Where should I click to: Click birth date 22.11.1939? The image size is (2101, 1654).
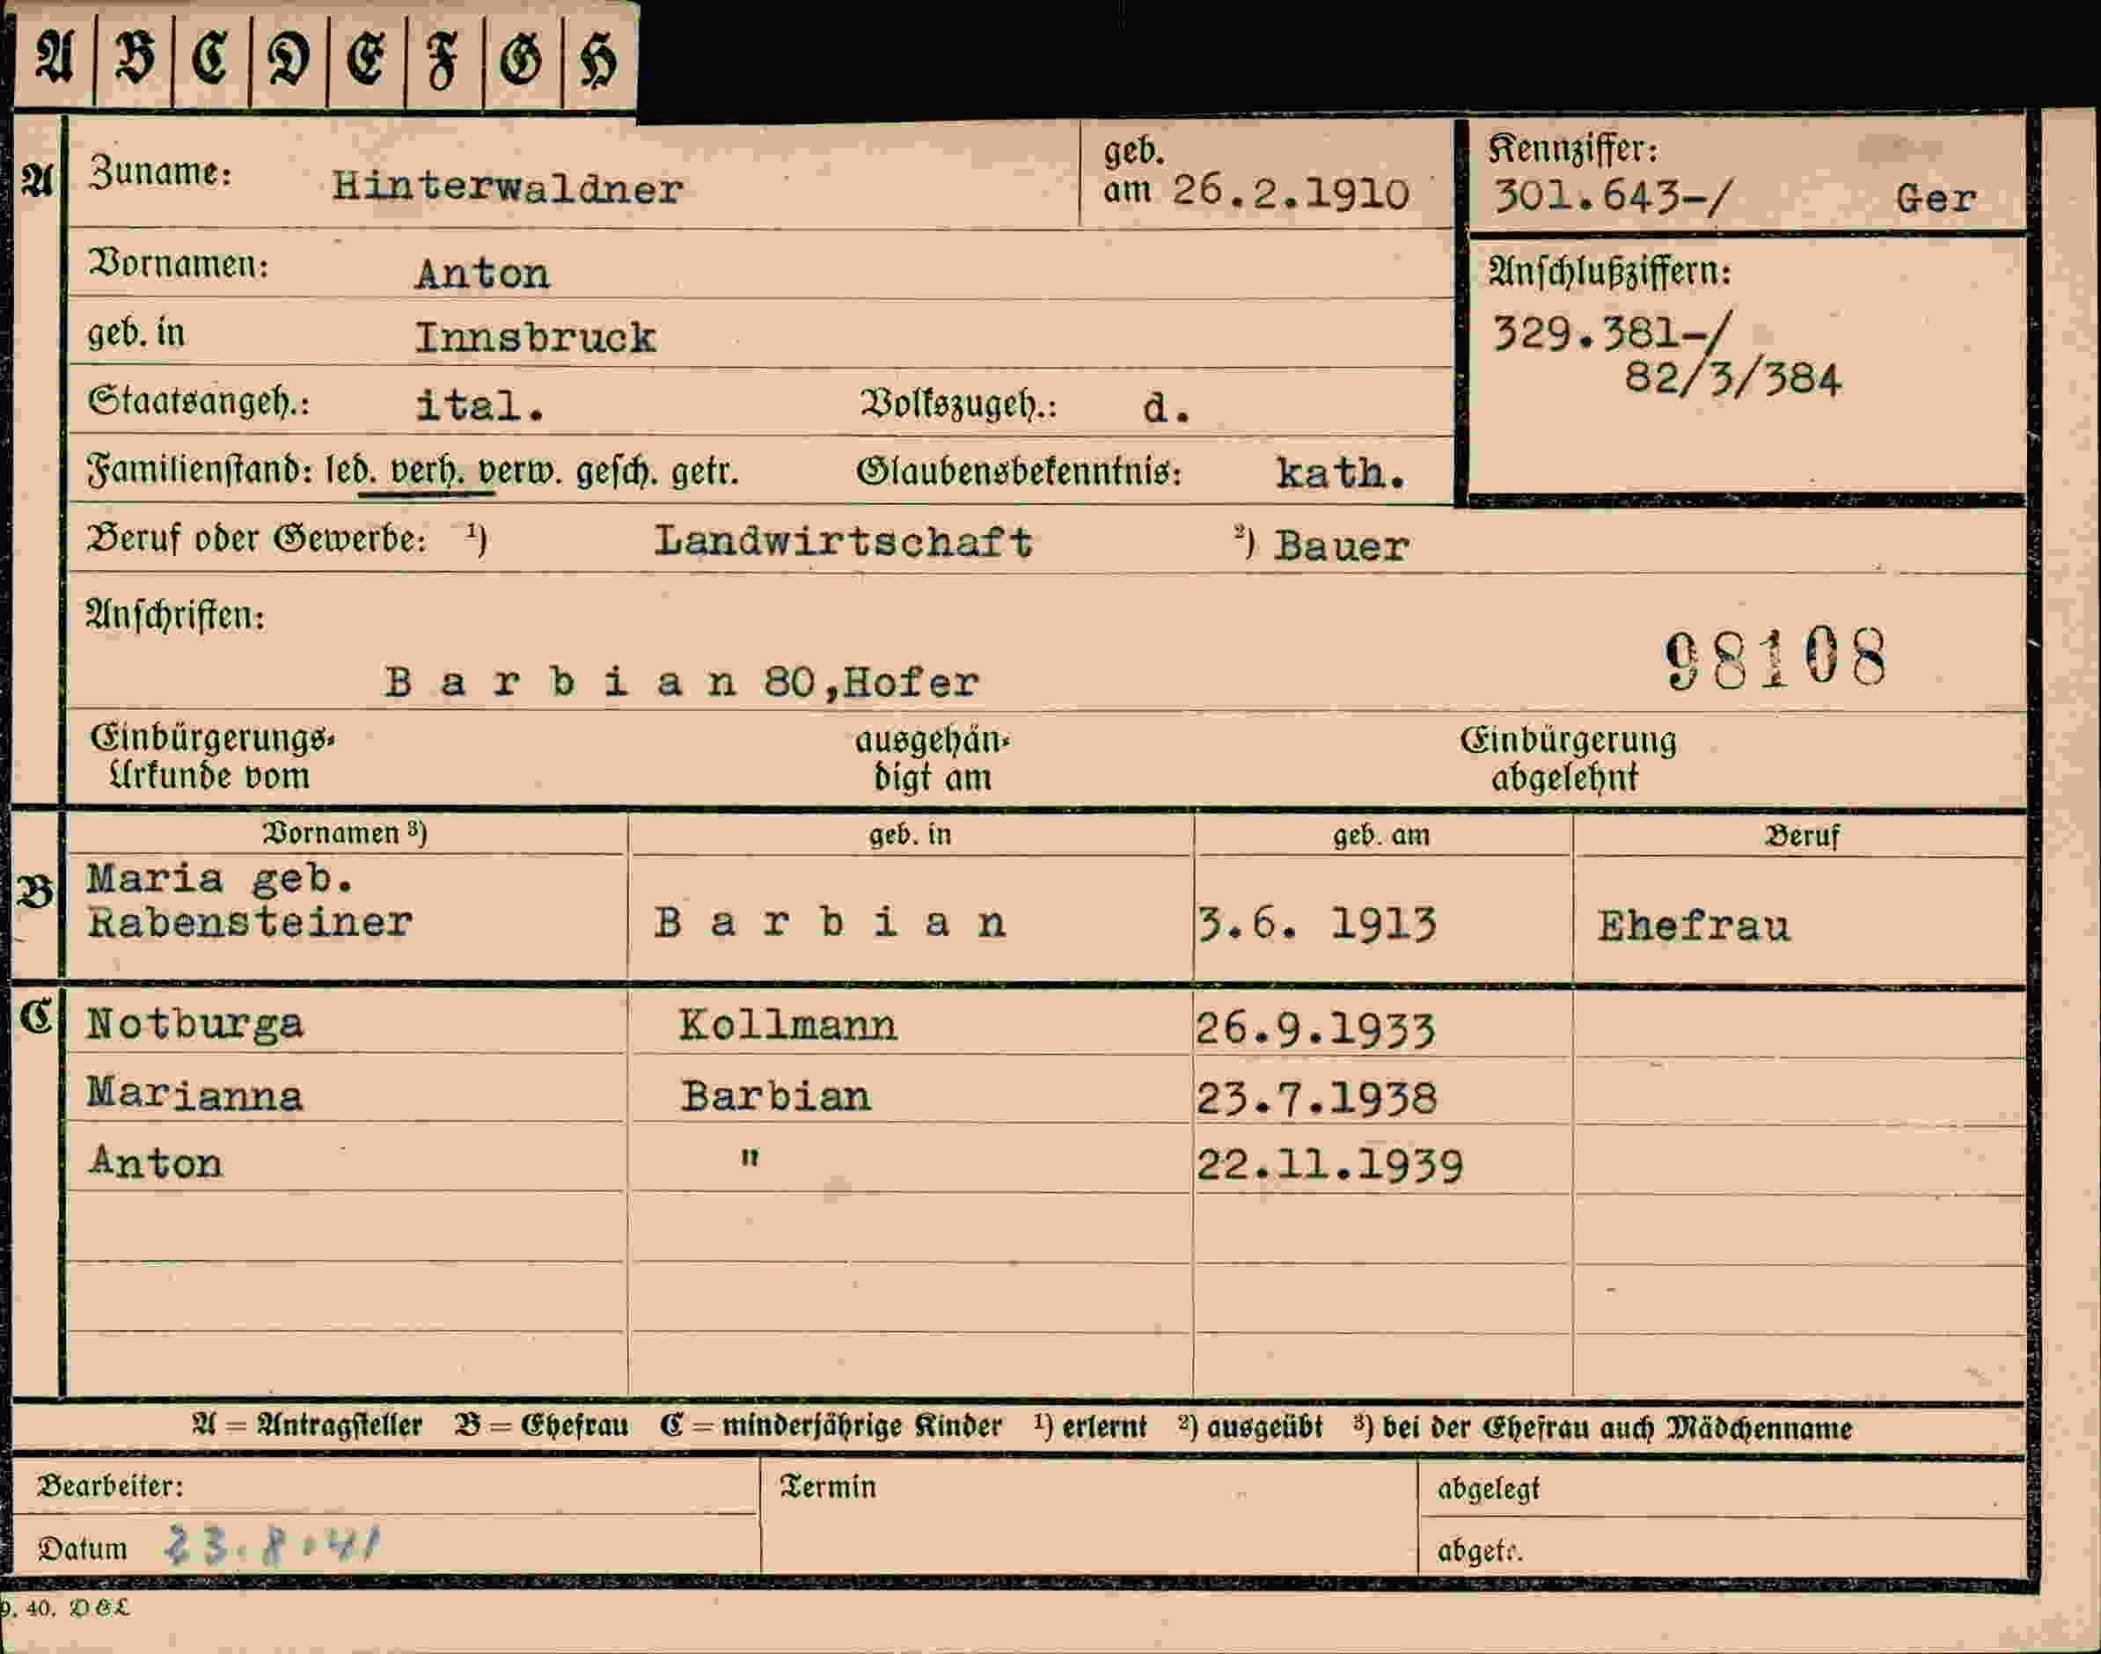pyautogui.click(x=1329, y=1165)
